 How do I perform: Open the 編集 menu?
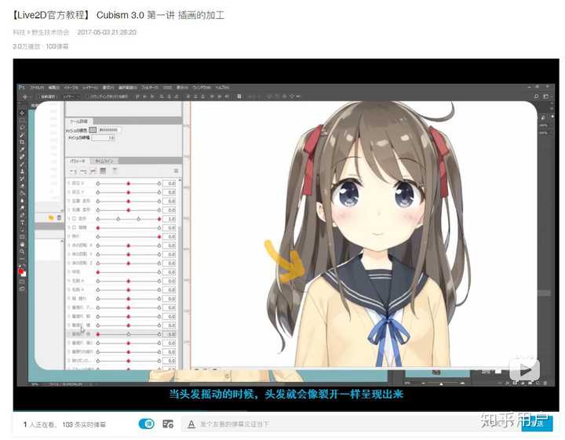click(x=54, y=88)
